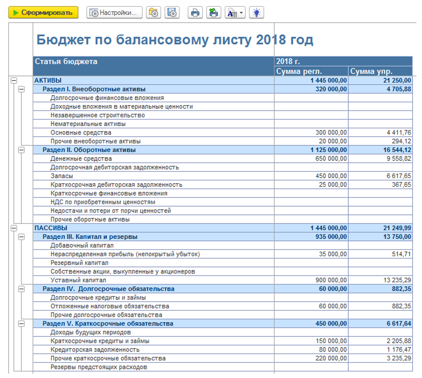Collapse Раздел I. Внеоборотные активы section

(x=22, y=89)
